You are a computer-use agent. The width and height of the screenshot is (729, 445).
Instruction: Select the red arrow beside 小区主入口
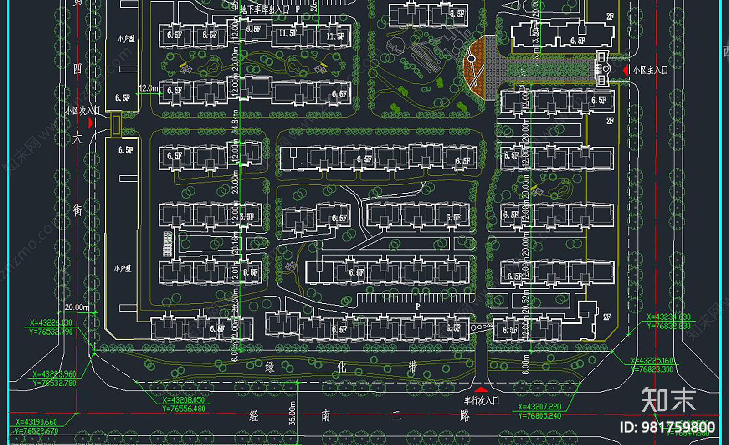[x=626, y=70]
